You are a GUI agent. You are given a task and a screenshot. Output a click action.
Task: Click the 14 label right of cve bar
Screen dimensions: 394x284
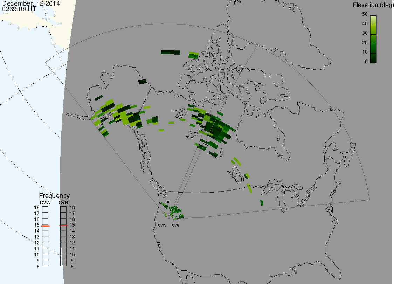click(72, 231)
